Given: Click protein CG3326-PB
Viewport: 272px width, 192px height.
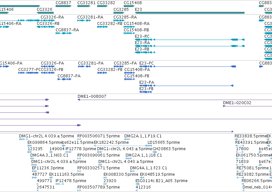Looking at the screenshot, I should point(48,73).
